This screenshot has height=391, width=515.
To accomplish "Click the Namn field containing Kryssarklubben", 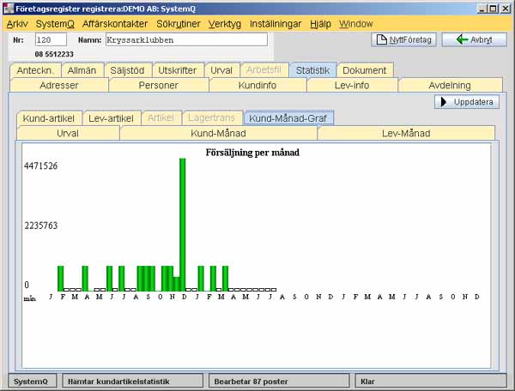I will [x=186, y=40].
